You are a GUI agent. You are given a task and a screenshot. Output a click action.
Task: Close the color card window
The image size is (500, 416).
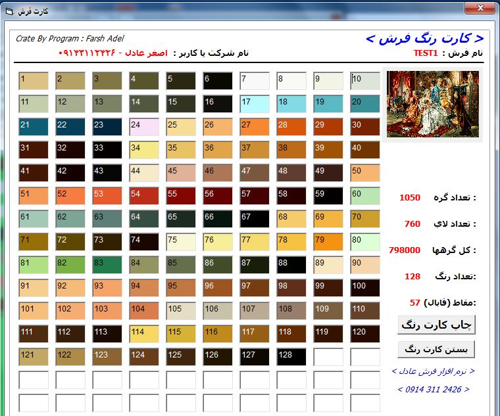pyautogui.click(x=479, y=9)
